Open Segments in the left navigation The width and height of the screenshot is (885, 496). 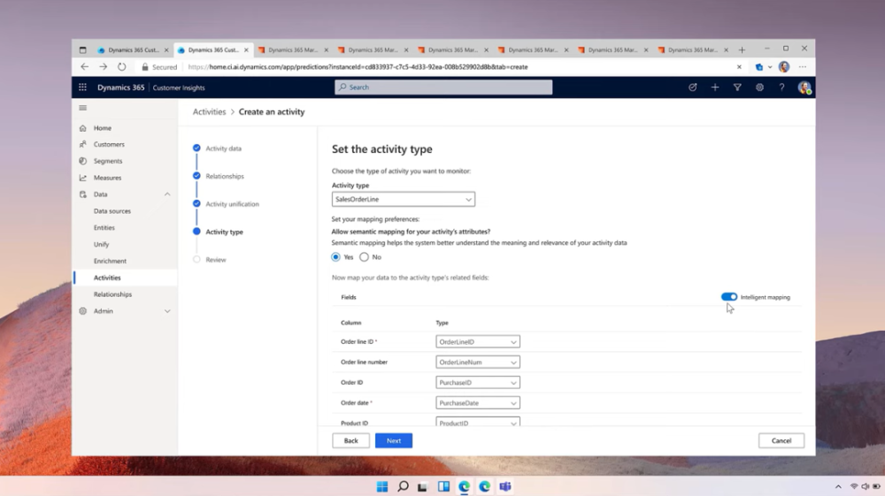[x=108, y=161]
